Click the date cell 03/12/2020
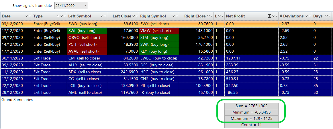This screenshot has width=333, height=129. tap(16, 24)
